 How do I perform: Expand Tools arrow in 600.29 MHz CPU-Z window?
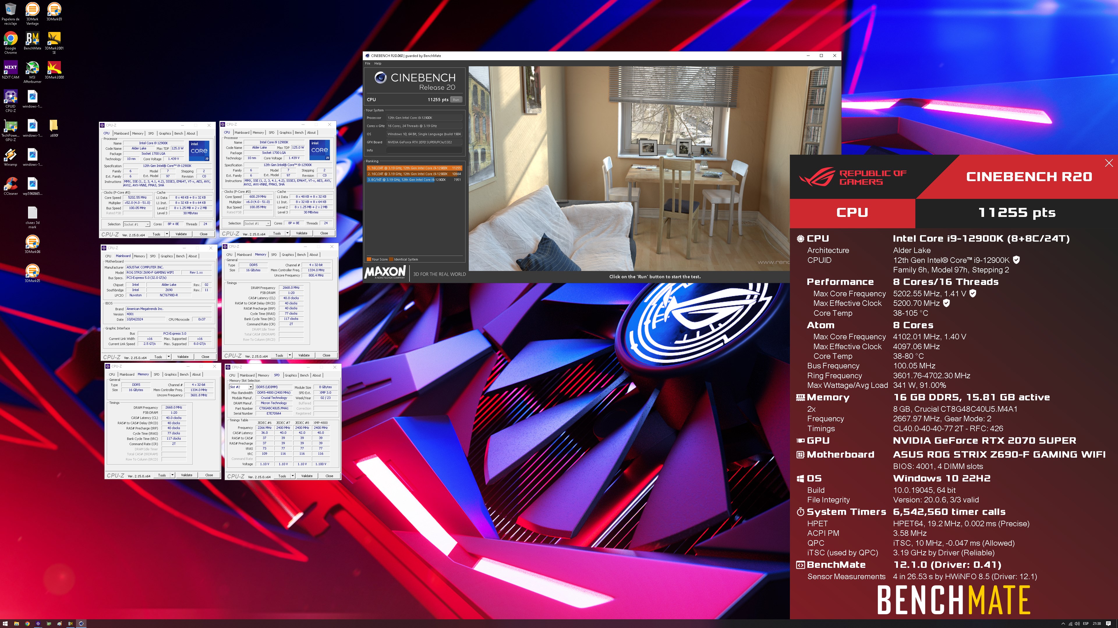287,233
